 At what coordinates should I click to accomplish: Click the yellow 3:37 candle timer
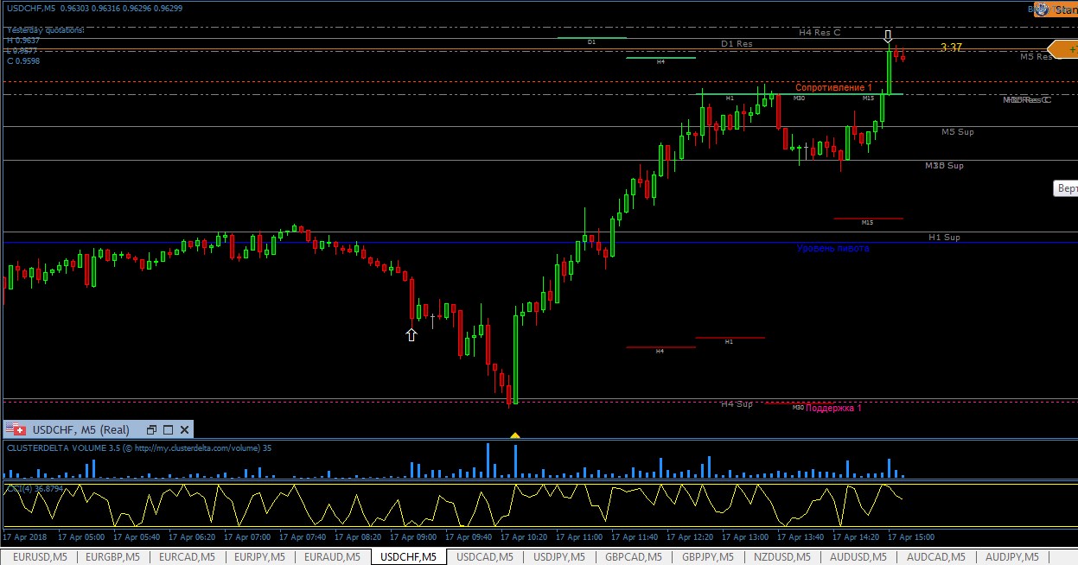click(952, 48)
